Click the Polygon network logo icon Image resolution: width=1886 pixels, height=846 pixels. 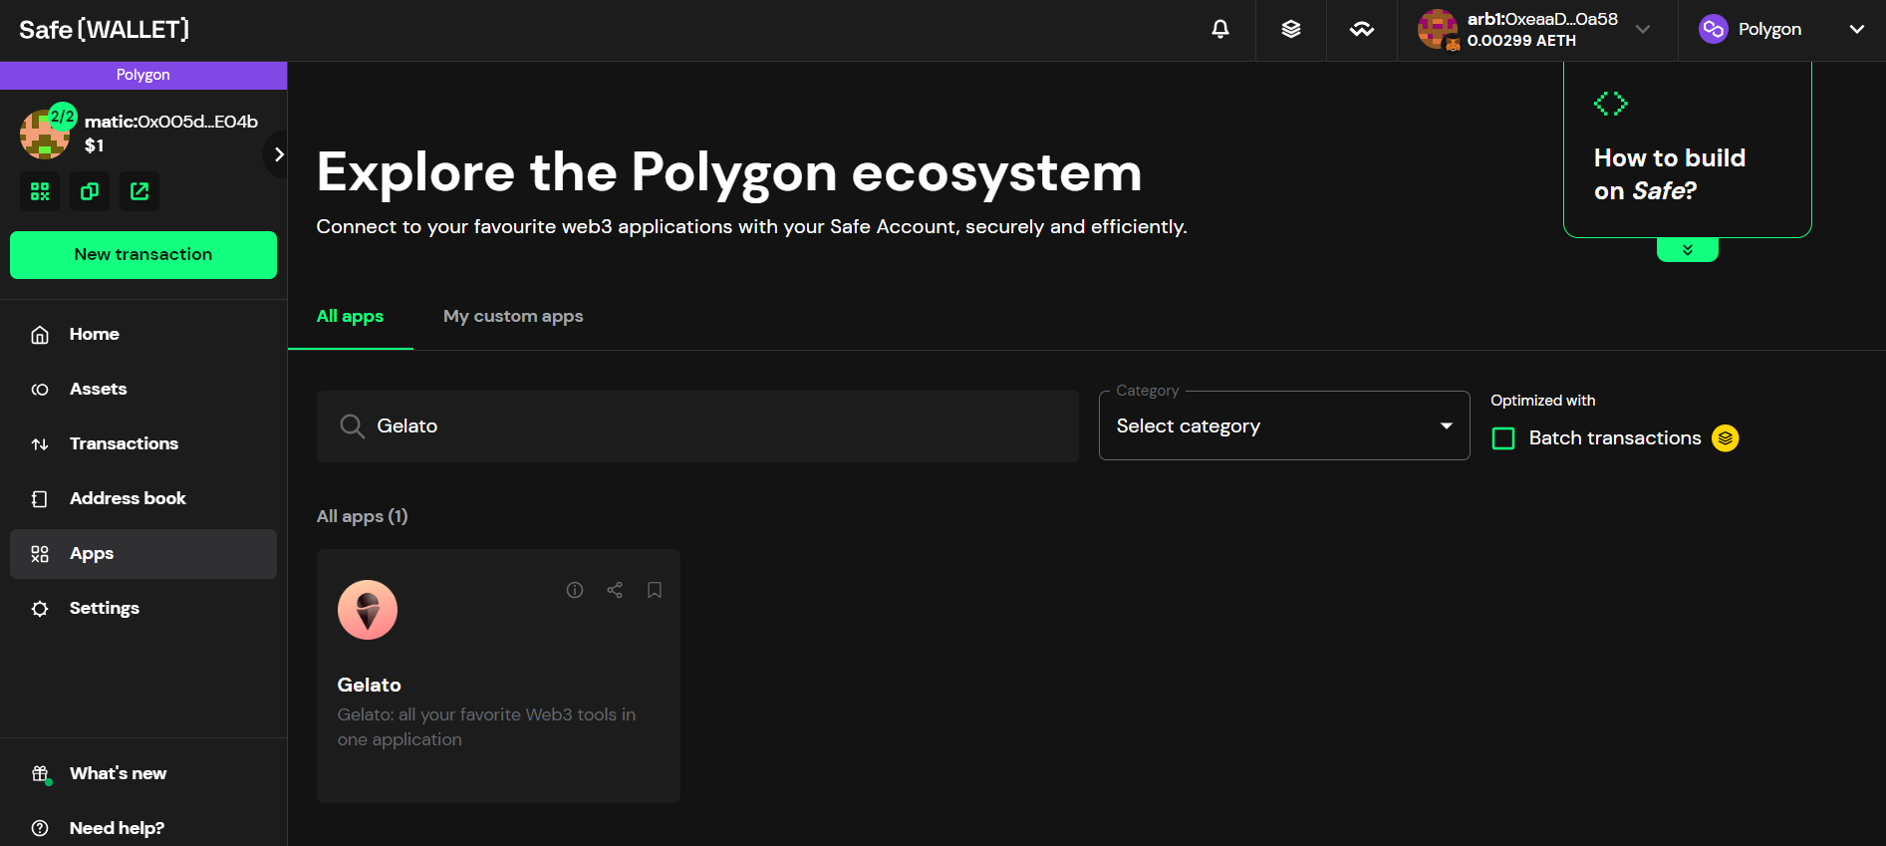pos(1714,30)
